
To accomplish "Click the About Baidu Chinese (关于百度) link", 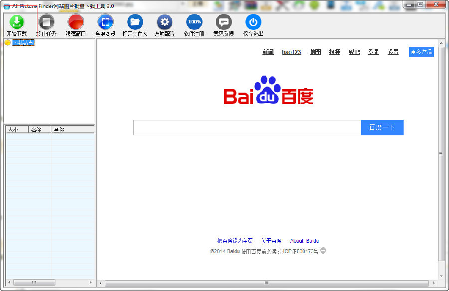I will point(271,241).
